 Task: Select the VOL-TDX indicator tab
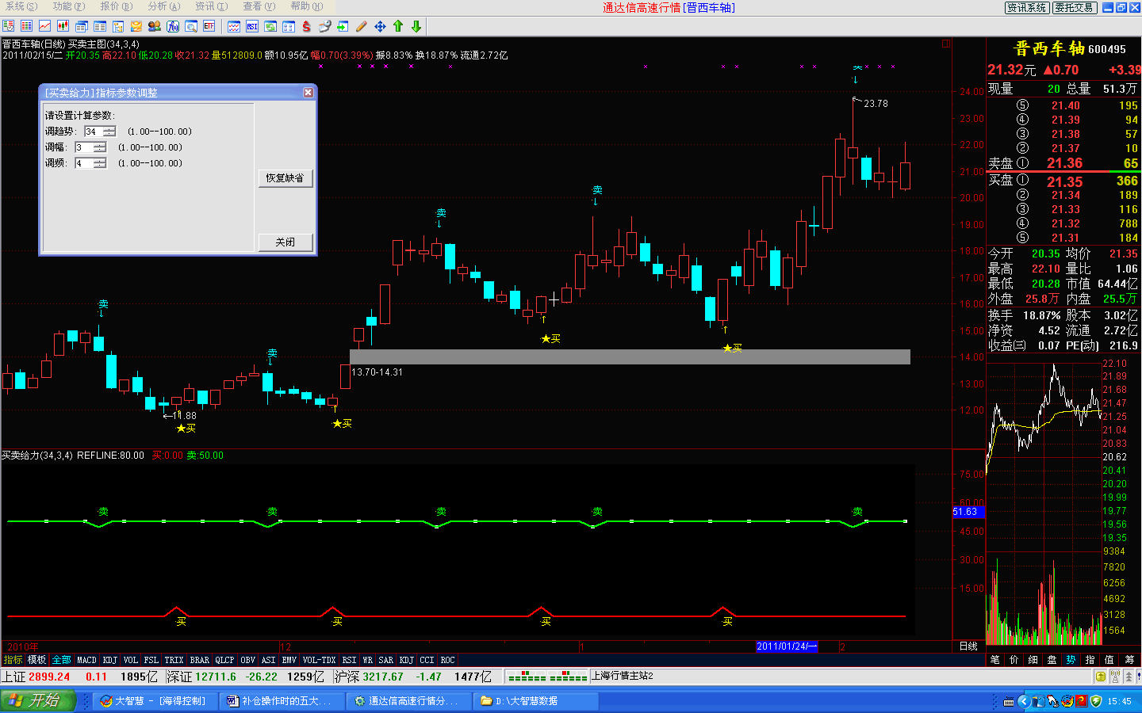[x=319, y=660]
